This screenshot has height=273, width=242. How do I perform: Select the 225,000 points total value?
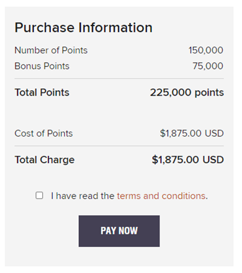point(187,92)
